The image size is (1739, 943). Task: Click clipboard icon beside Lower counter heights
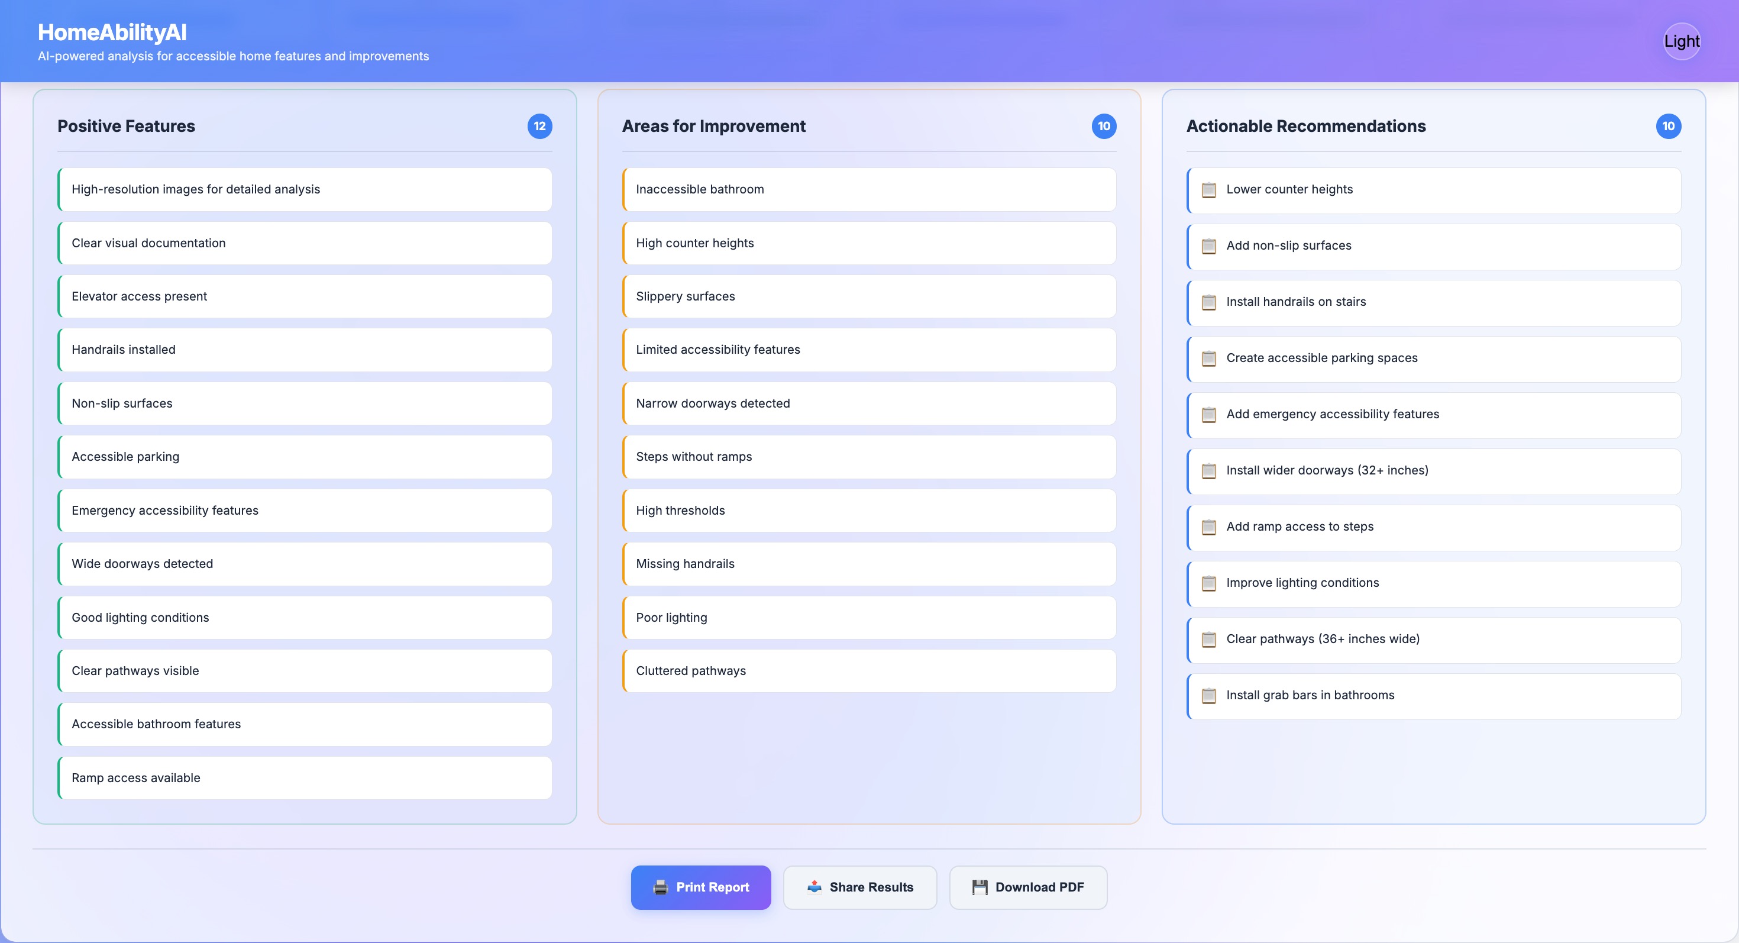[1208, 190]
